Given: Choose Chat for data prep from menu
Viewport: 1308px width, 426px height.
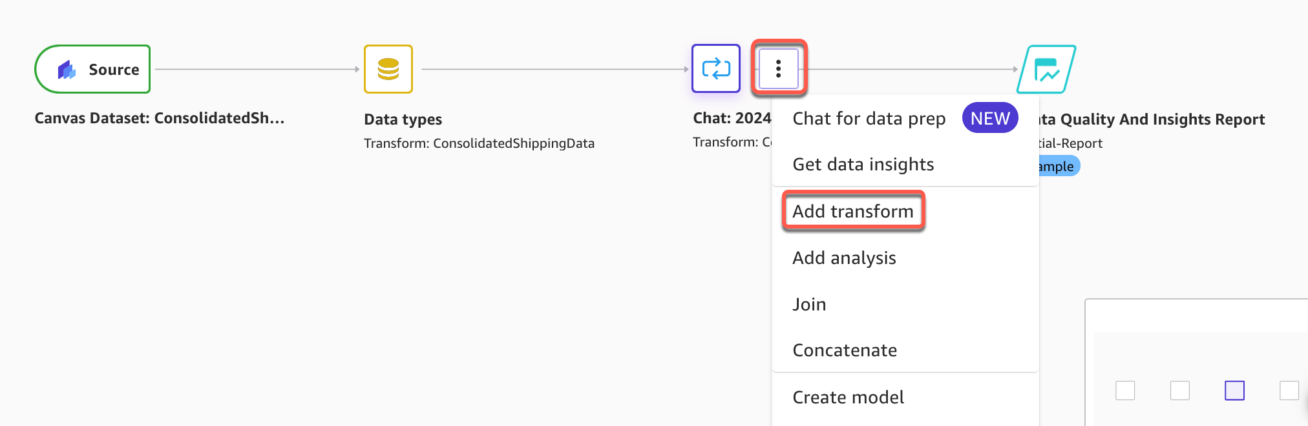Looking at the screenshot, I should pyautogui.click(x=869, y=119).
